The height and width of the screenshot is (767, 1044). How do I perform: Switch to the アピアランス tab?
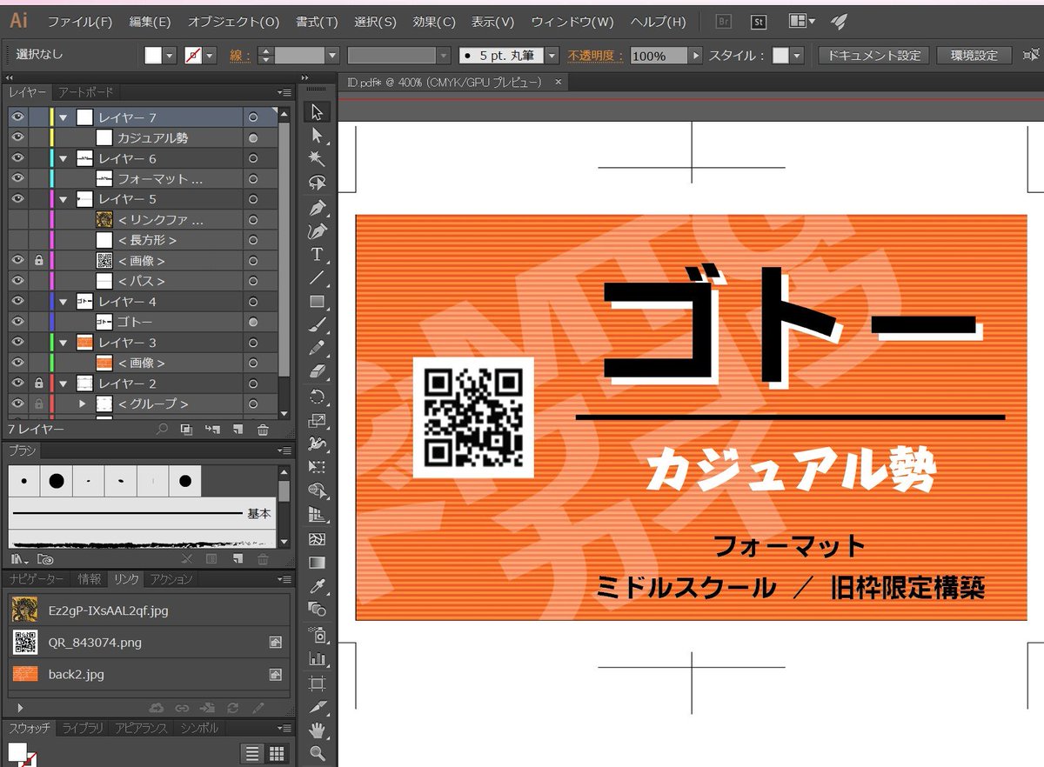click(x=143, y=728)
